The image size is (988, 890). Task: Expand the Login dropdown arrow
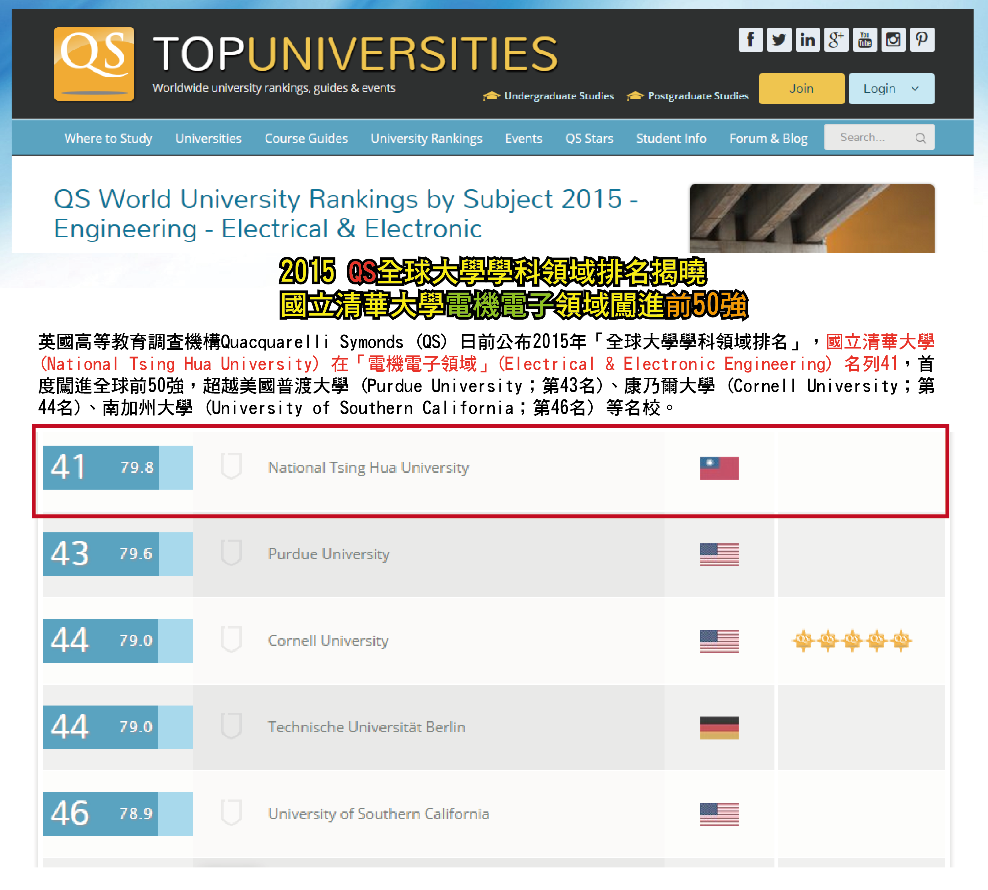915,89
